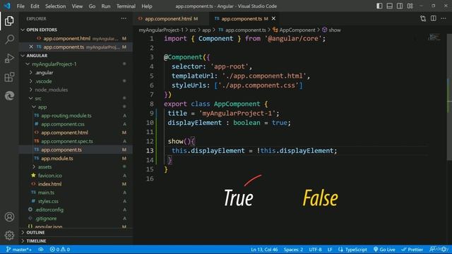The width and height of the screenshot is (452, 254).
Task: Open the Extensions view icon
Action: tap(9, 77)
